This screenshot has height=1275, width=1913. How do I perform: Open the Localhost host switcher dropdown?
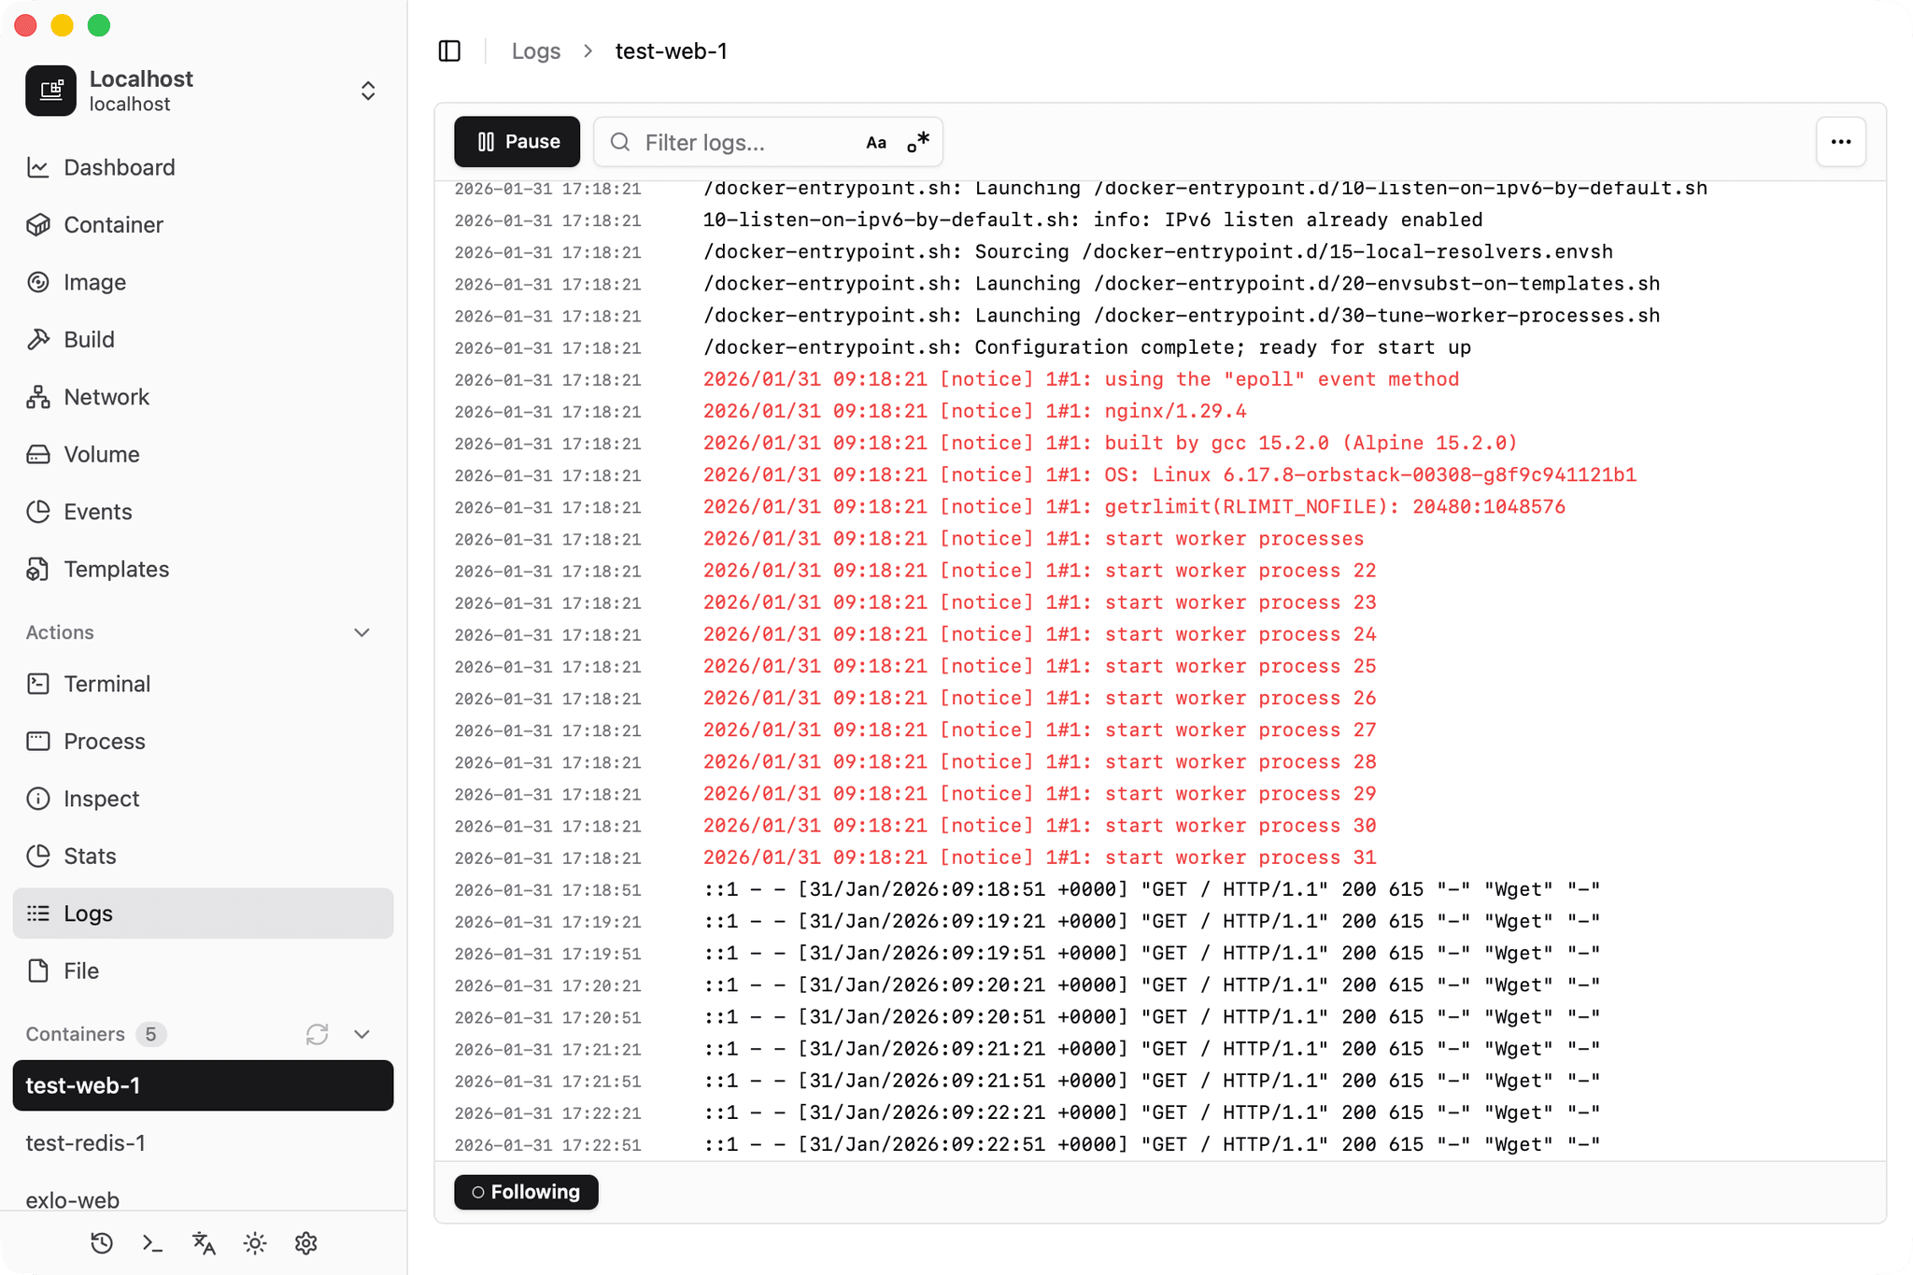point(368,91)
